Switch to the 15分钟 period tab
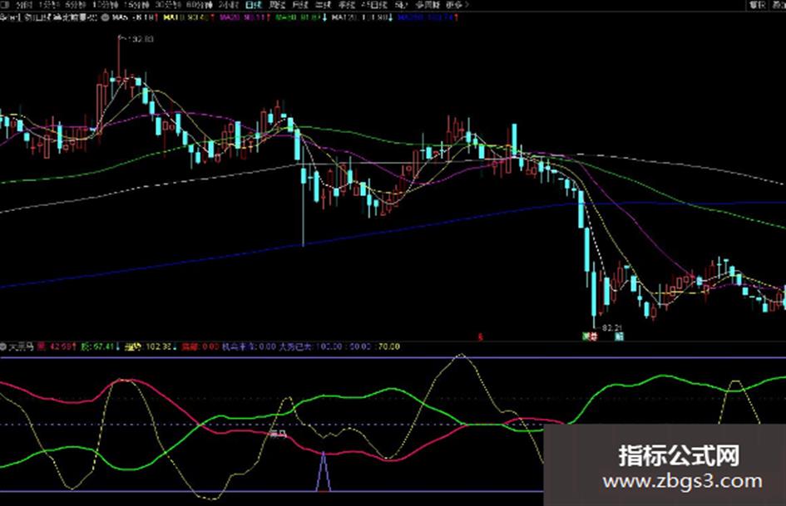This screenshot has width=786, height=506. (136, 5)
